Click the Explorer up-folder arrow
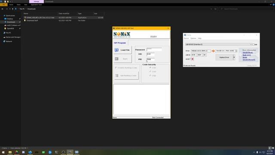The height and width of the screenshot is (155, 275). coord(12,9)
